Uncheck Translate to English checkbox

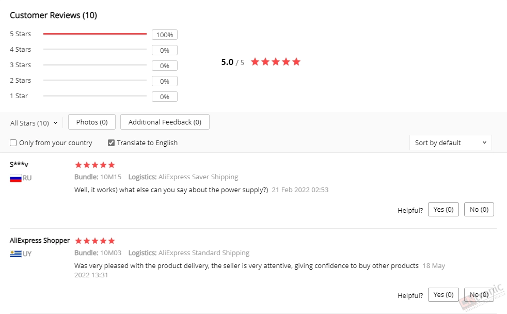[x=111, y=143]
